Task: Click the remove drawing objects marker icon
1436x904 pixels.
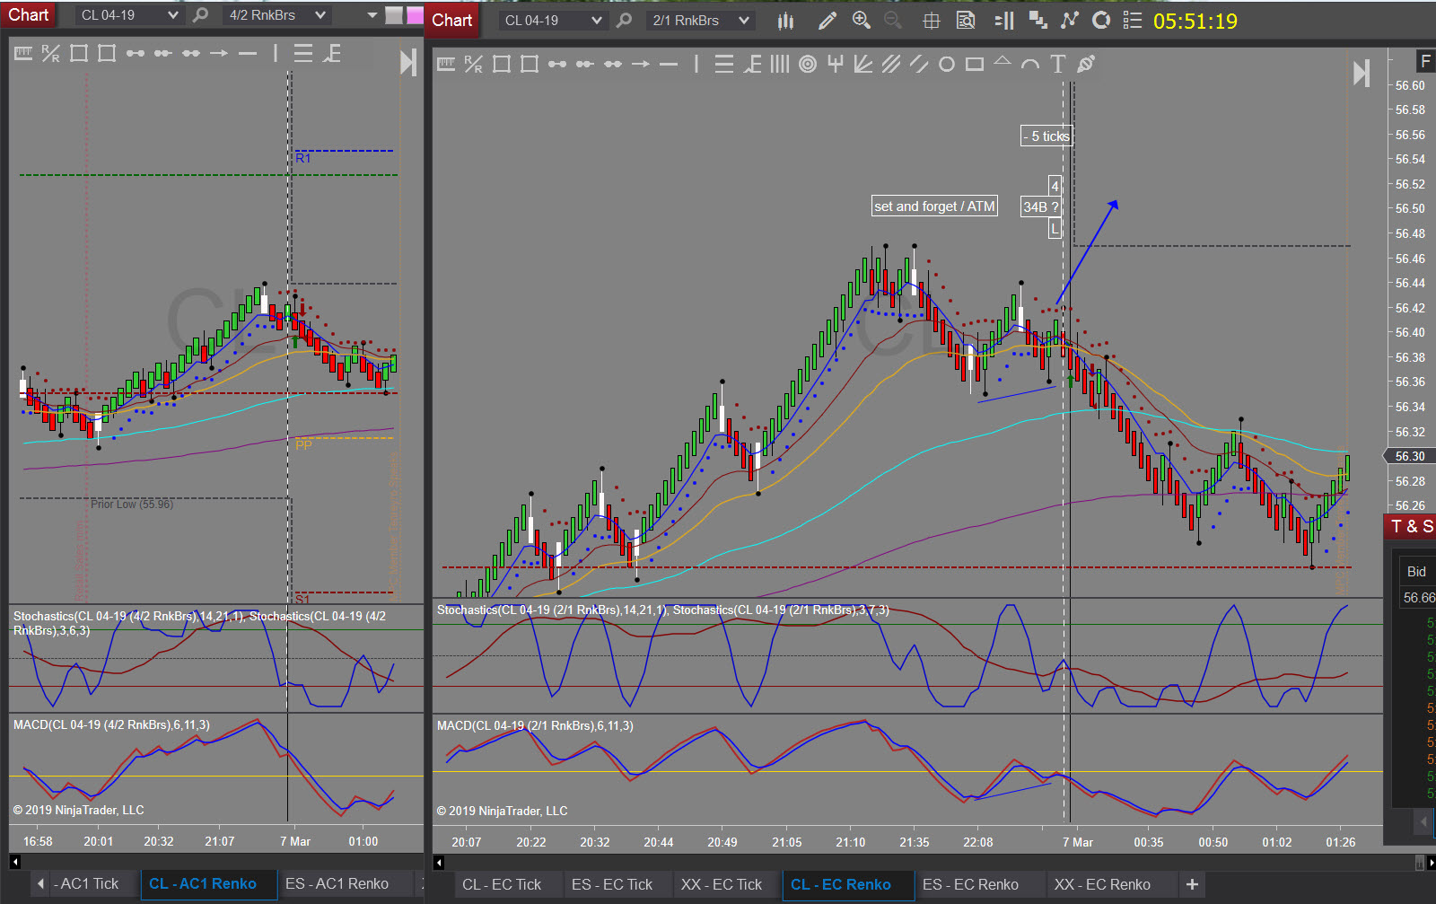Action: 1086,64
